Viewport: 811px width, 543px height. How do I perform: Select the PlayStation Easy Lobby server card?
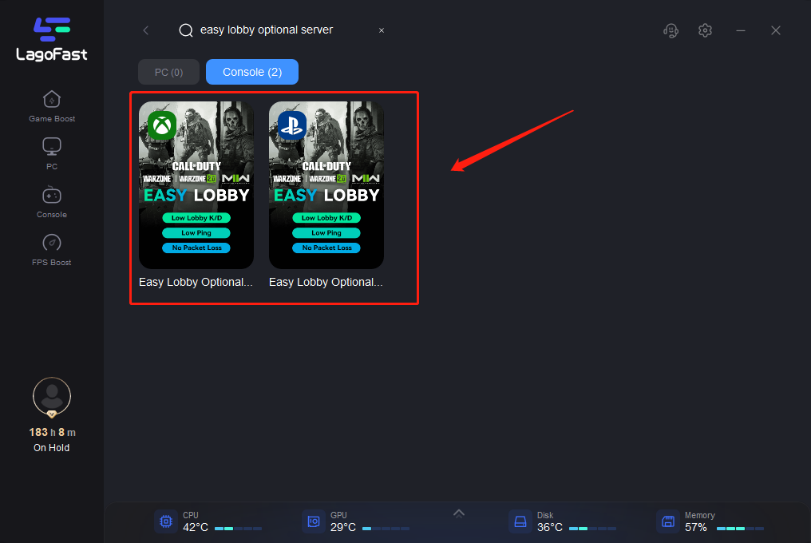click(x=326, y=185)
